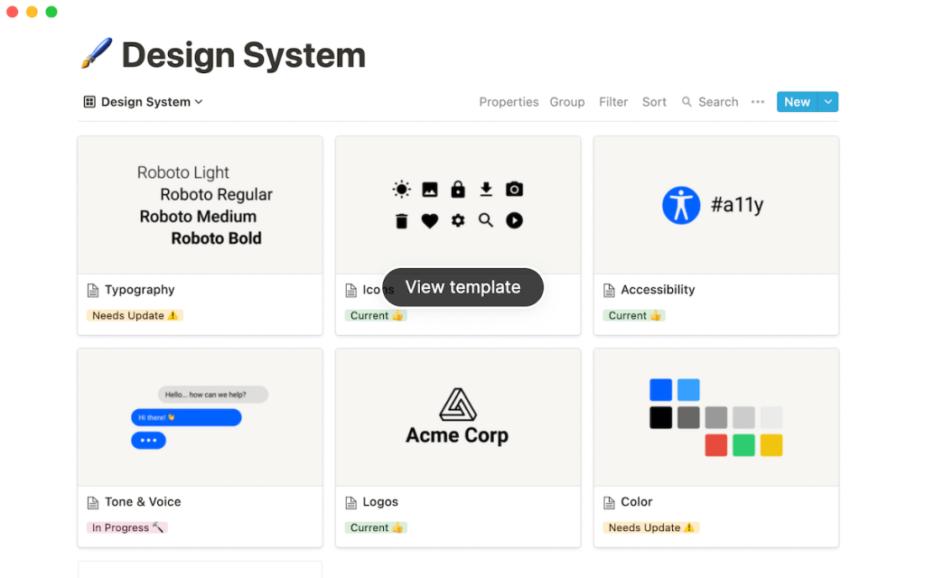Viewport: 925px width, 578px height.
Task: Select the light blue color swatch
Action: 687,390
